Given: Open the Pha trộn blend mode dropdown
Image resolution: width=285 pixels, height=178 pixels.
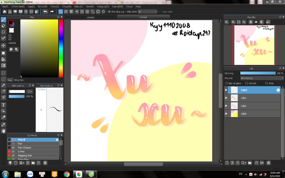Looking at the screenshot, I should (x=262, y=78).
